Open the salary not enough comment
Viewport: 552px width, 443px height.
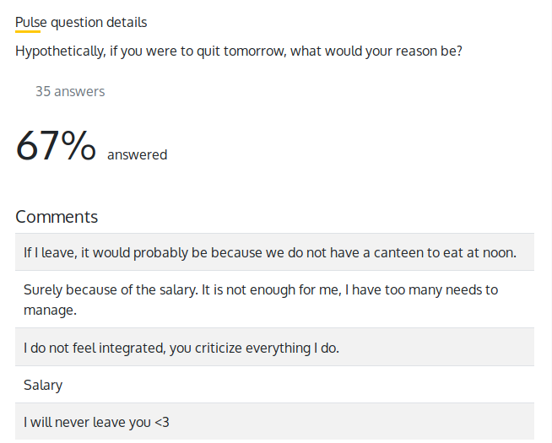tap(274, 300)
